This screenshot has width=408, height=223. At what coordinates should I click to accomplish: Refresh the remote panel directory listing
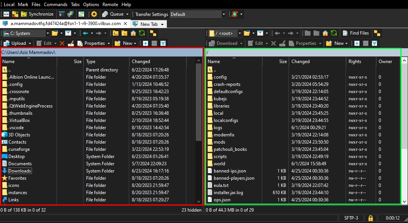[x=334, y=33]
